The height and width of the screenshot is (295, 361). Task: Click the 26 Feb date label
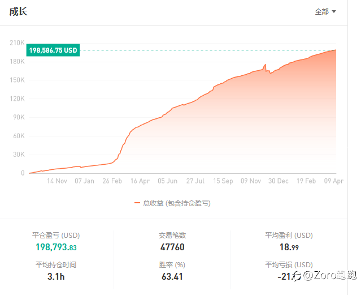pos(112,181)
